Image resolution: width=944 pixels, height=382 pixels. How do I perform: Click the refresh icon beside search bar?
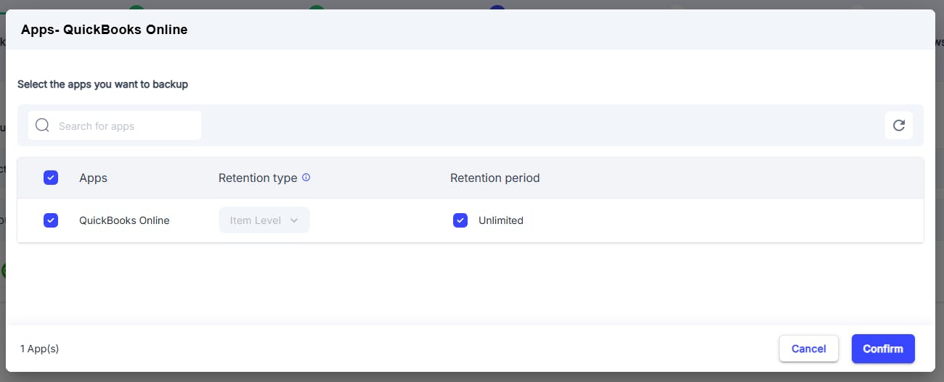point(898,125)
